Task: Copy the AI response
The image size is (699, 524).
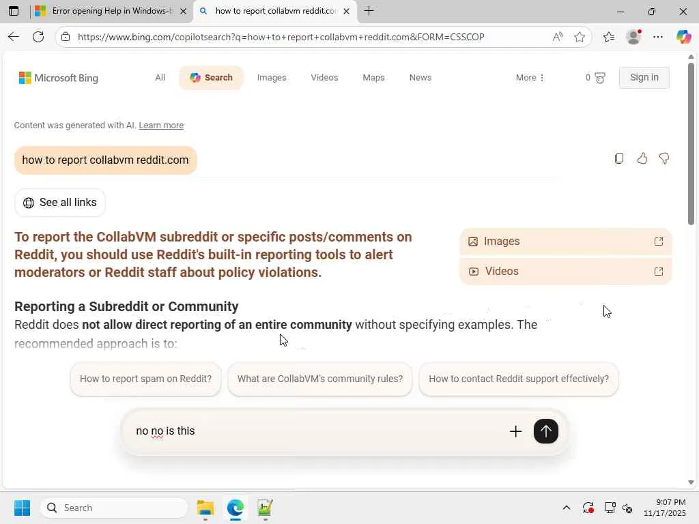Action: [619, 158]
